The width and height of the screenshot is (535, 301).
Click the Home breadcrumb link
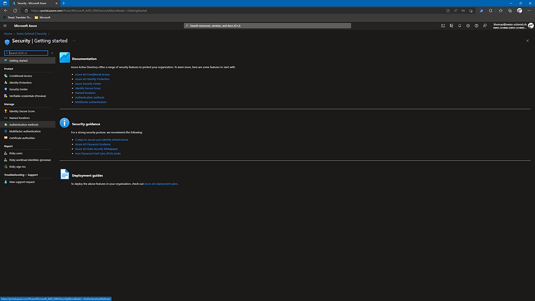coord(8,34)
